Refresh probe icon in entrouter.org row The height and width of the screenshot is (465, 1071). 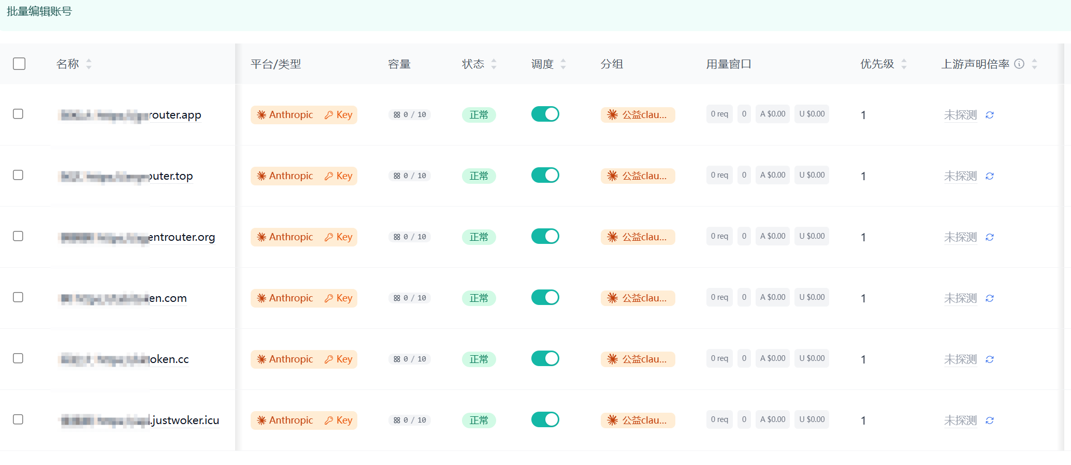pos(989,237)
